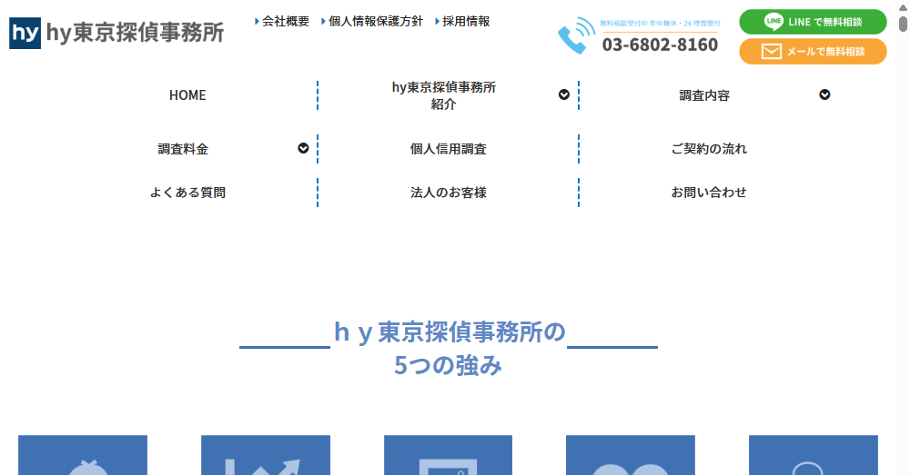Click the LINE speech bubble icon
The height and width of the screenshot is (475, 910).
click(x=773, y=22)
